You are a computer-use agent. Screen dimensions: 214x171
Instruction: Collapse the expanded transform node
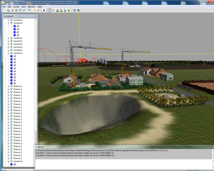9,23
